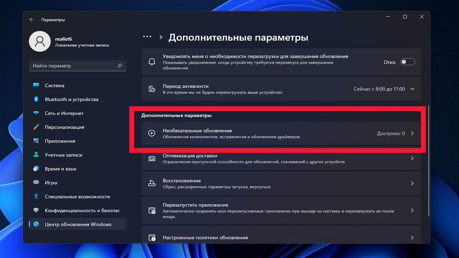Click the Найти параметр search field
This screenshot has width=459, height=258.
pyautogui.click(x=77, y=66)
